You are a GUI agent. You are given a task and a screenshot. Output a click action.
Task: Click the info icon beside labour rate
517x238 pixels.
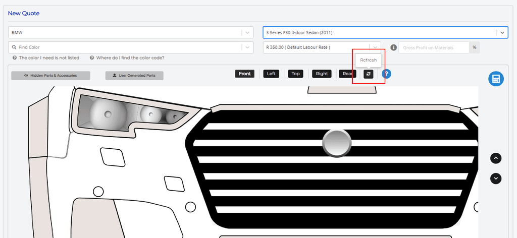click(393, 47)
